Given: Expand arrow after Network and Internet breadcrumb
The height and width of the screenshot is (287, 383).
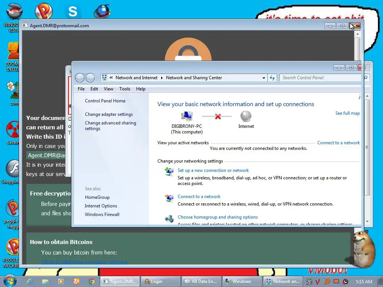Looking at the screenshot, I should point(162,78).
